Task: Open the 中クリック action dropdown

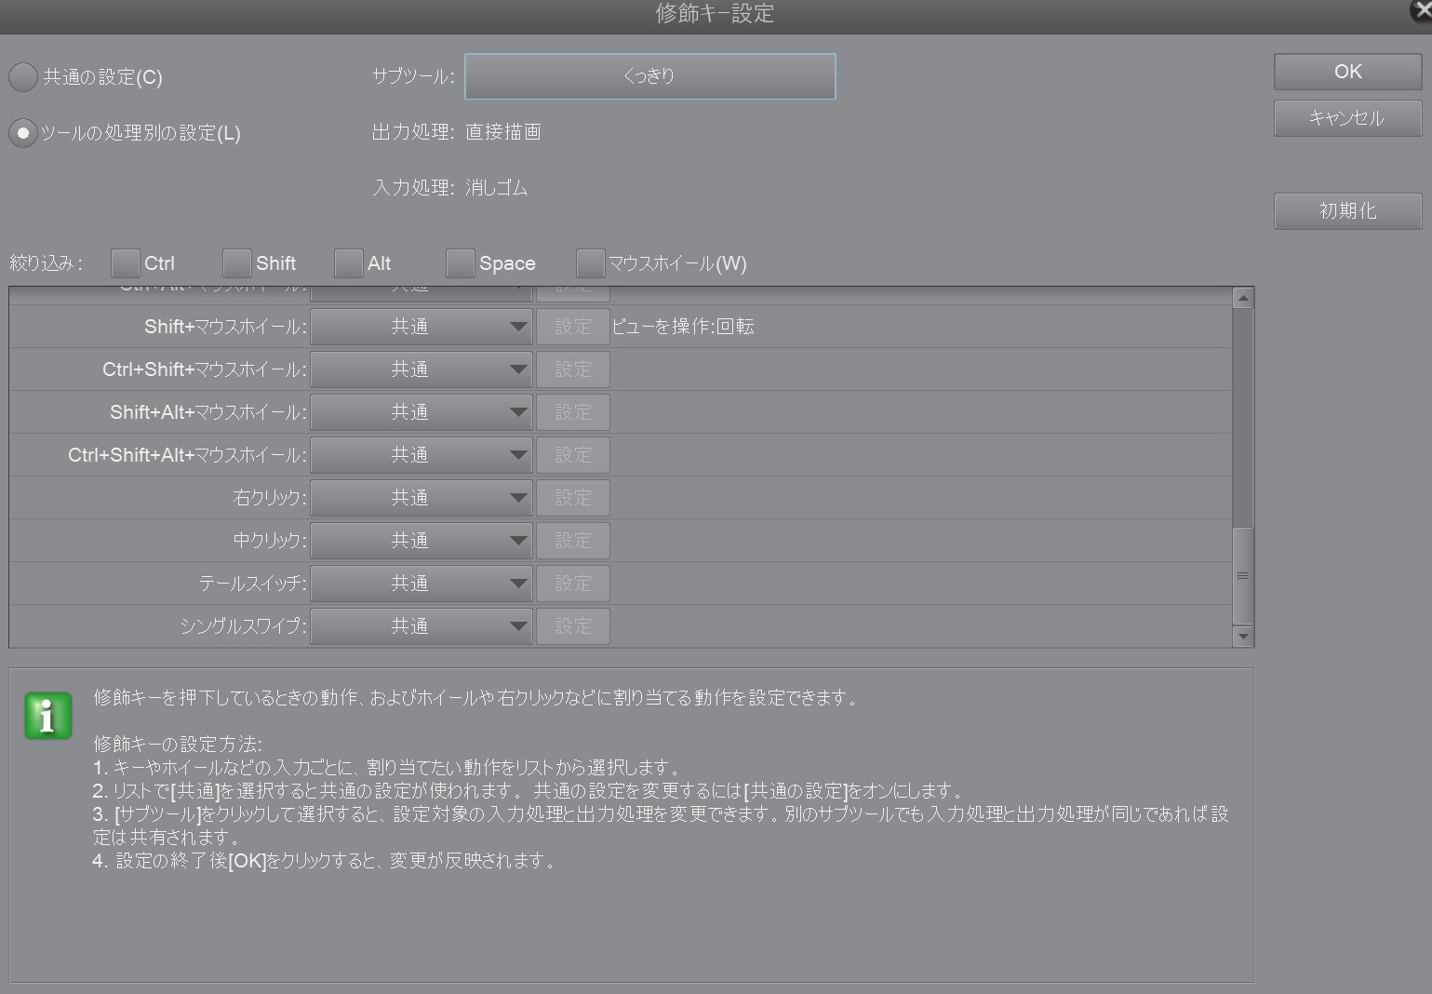Action: tap(421, 541)
